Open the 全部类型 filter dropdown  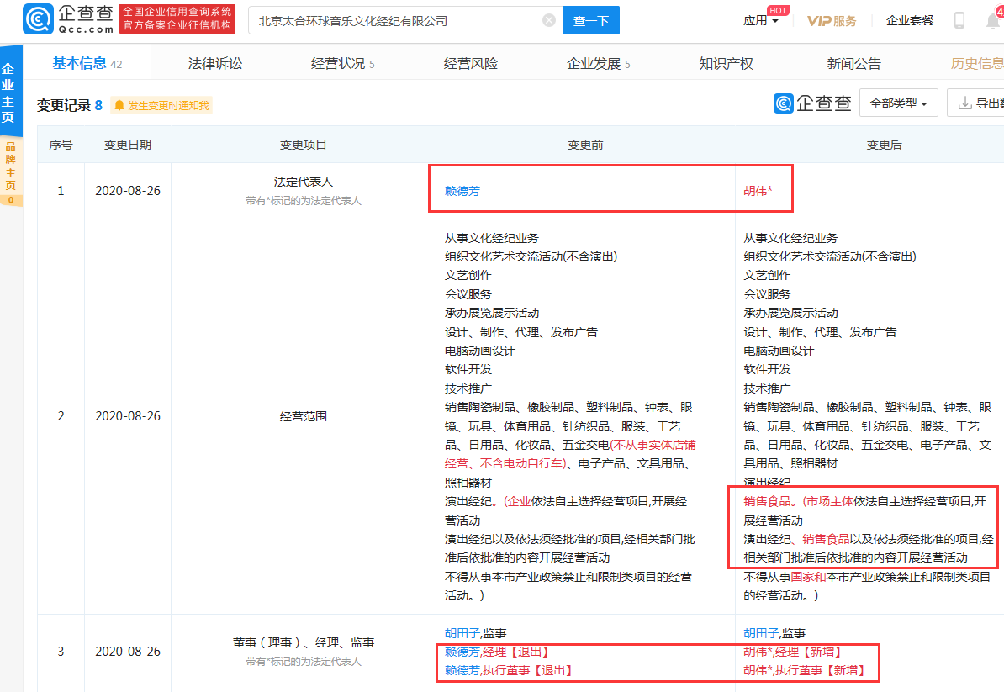[x=898, y=103]
